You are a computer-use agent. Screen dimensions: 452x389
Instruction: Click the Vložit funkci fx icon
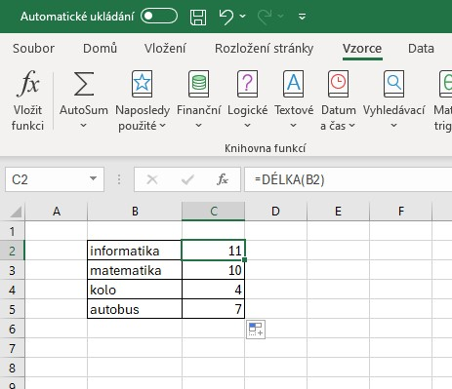pos(28,84)
